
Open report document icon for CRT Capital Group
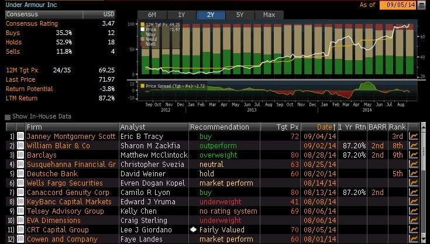20,229
